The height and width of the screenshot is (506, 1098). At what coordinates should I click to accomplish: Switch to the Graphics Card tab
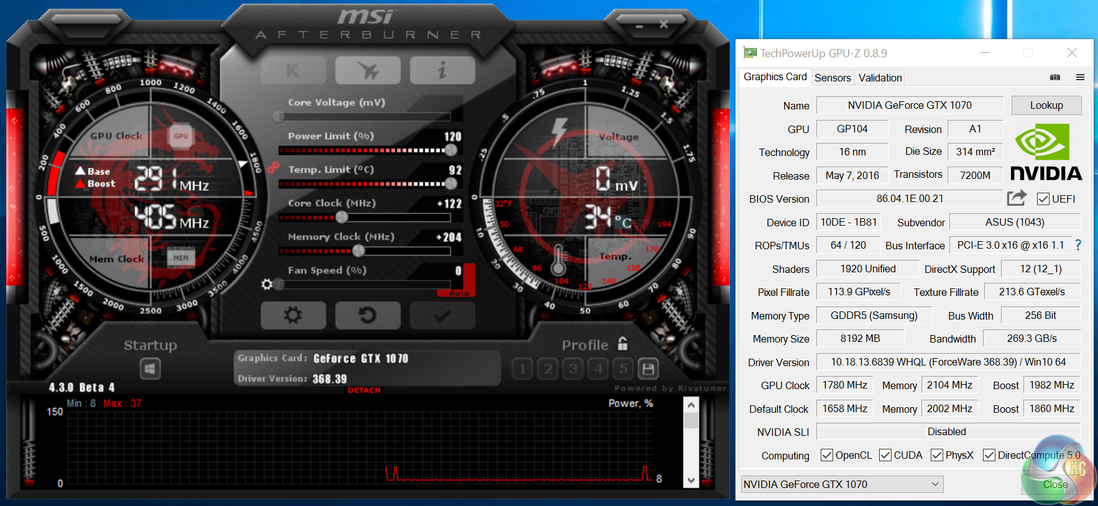775,77
